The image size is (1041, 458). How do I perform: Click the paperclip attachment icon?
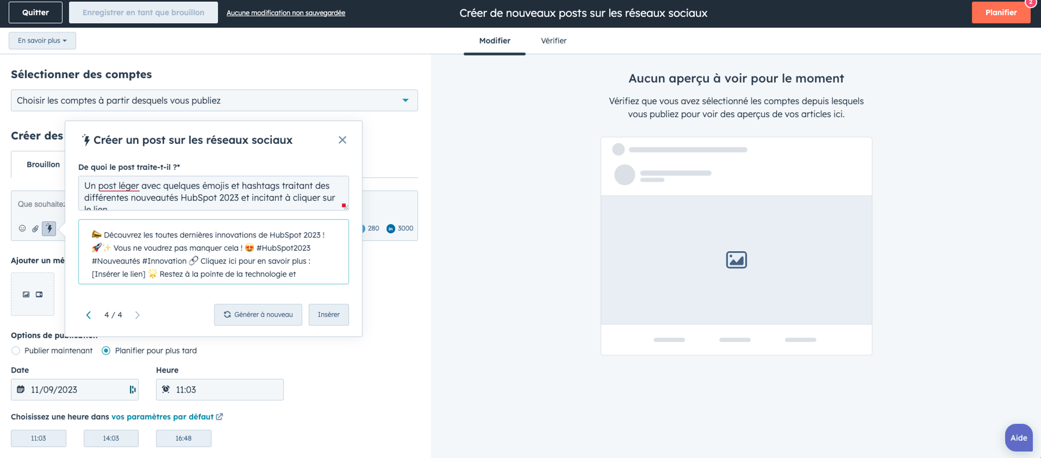point(35,229)
